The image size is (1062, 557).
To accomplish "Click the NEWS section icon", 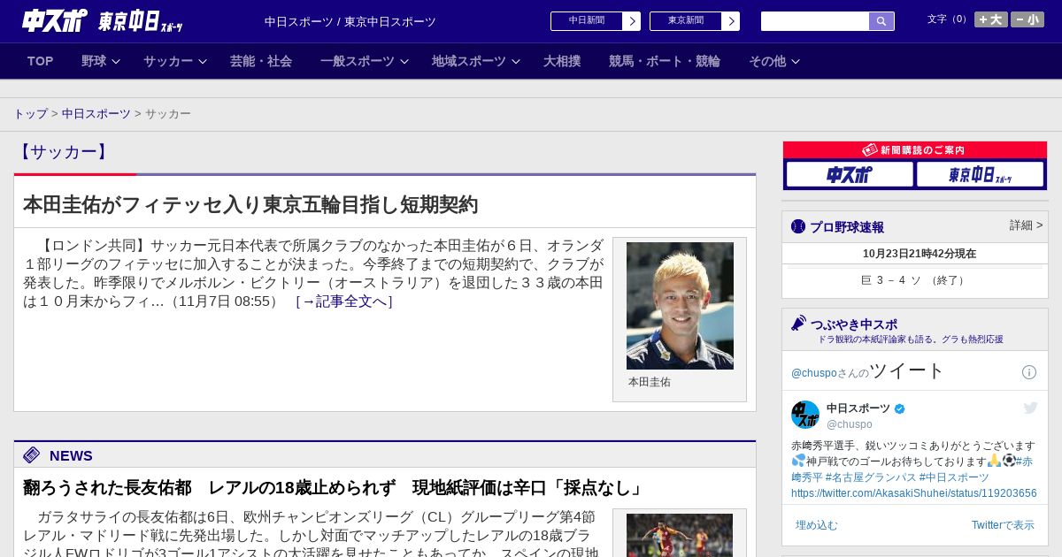I will (32, 455).
